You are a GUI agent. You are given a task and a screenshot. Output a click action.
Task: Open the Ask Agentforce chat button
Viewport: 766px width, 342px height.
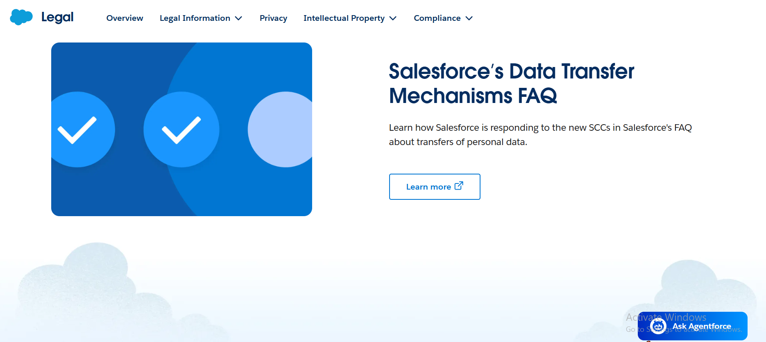click(x=701, y=326)
